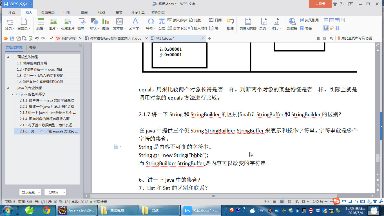Collapse the 2.1 java 的基础部分 node
This screenshot has height=216, width=384.
click(12, 94)
